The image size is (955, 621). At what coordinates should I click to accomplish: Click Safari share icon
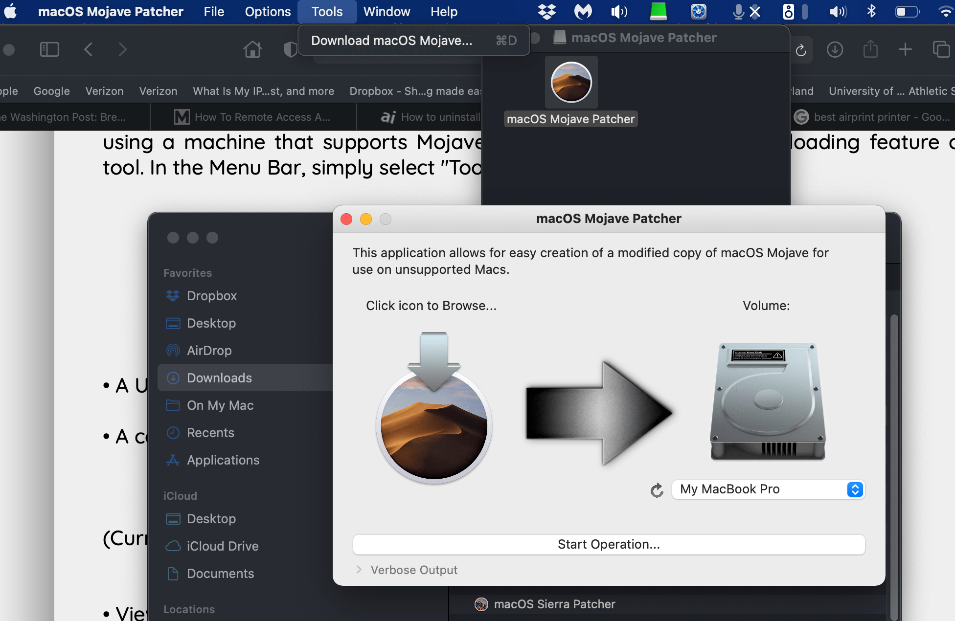pyautogui.click(x=870, y=49)
